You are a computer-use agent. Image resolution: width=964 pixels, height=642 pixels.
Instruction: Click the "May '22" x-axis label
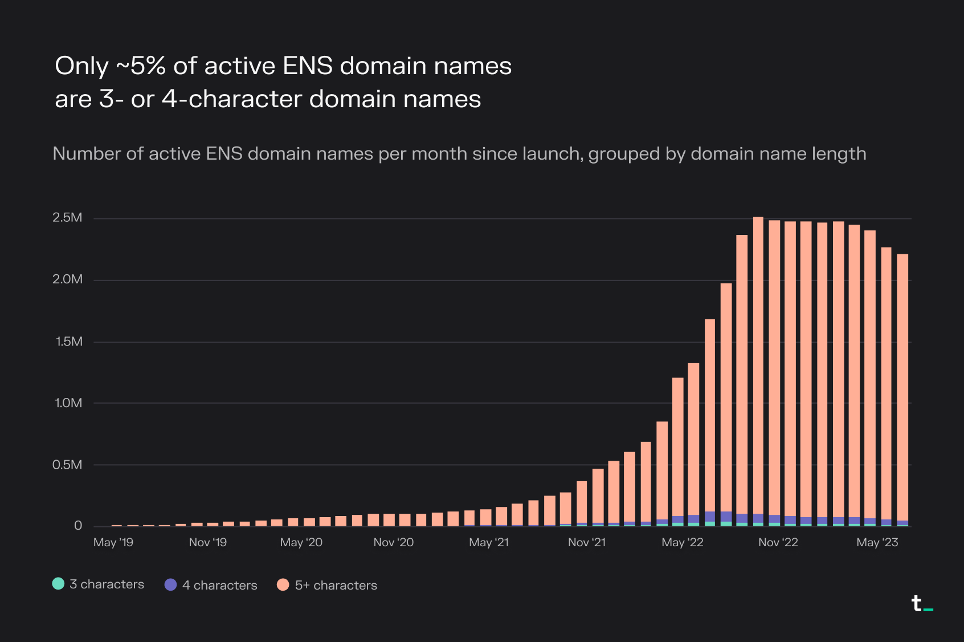683,542
